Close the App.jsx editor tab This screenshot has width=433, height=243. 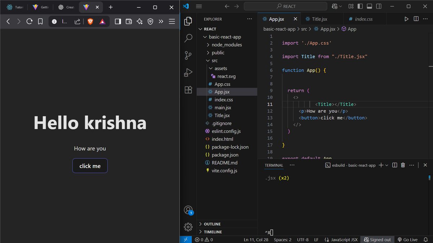(x=296, y=19)
